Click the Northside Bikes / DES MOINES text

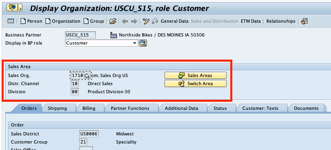[x=162, y=35]
